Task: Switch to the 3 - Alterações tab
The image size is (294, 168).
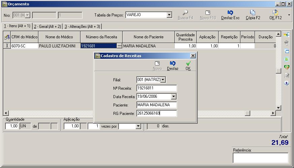Action: pos(82,27)
